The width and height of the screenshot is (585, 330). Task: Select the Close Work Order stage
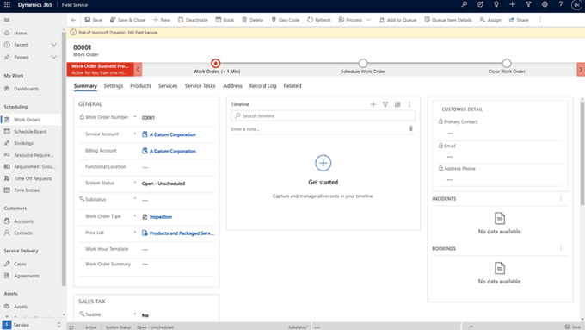[506, 63]
